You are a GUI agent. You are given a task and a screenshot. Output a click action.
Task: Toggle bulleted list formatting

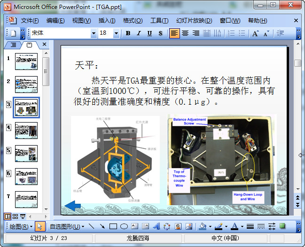[x=242, y=33]
